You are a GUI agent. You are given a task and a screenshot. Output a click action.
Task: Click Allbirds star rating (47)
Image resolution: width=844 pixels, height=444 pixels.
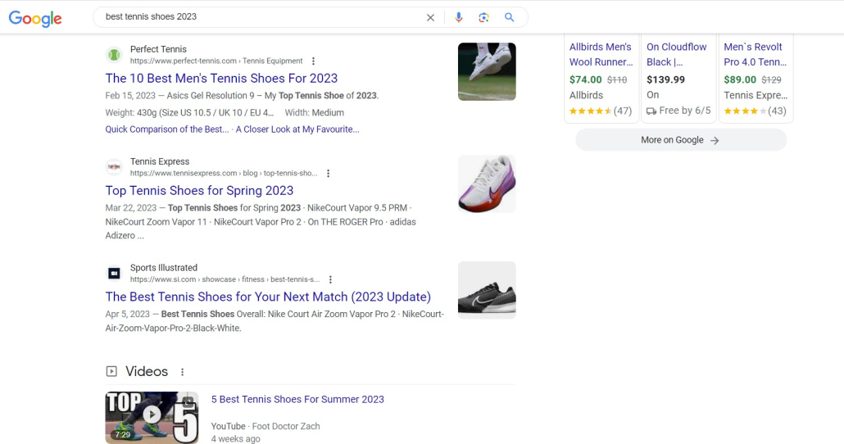tap(601, 111)
